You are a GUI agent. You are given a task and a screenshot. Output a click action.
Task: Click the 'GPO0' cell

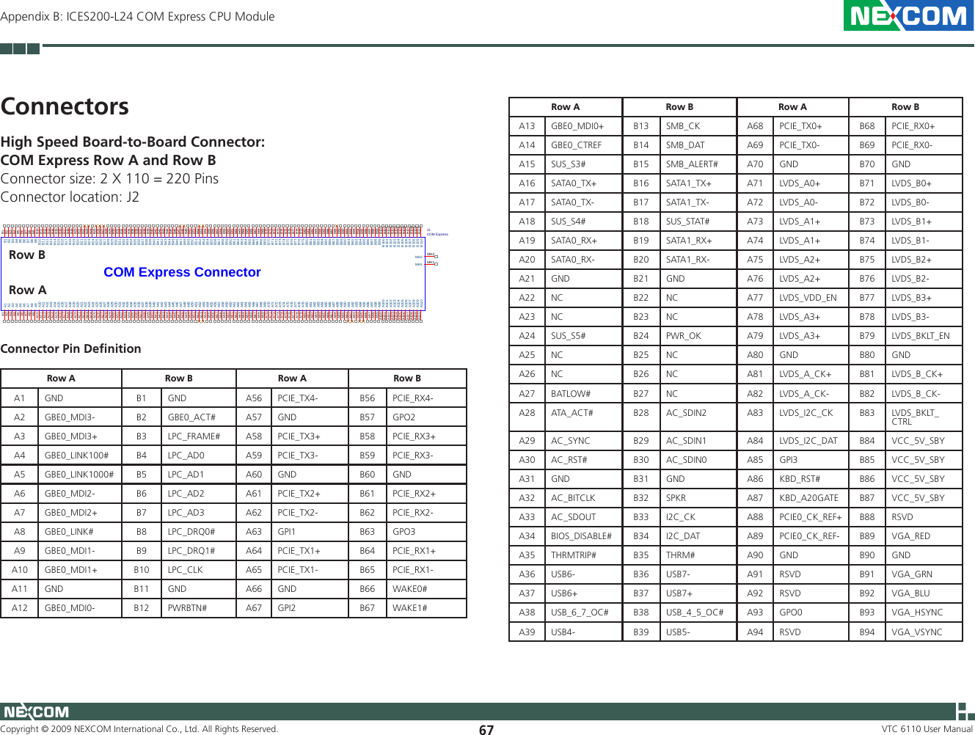click(x=811, y=612)
